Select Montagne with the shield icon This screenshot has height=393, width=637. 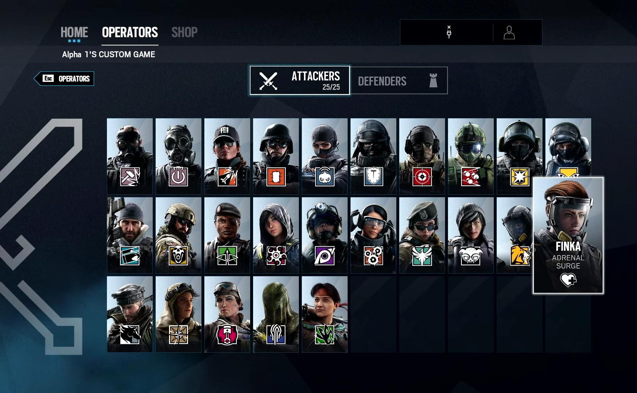click(373, 156)
